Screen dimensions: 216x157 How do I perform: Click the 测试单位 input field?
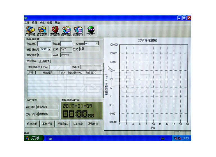44,44
